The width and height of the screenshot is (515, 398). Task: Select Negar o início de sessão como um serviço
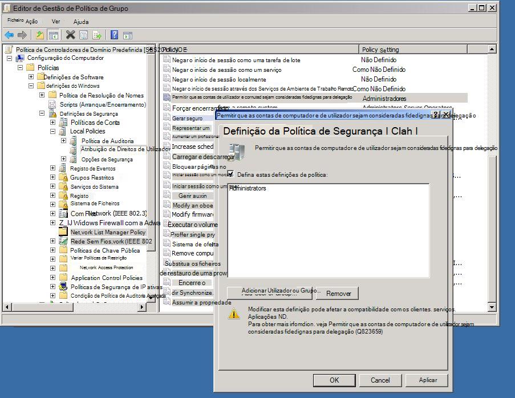226,70
